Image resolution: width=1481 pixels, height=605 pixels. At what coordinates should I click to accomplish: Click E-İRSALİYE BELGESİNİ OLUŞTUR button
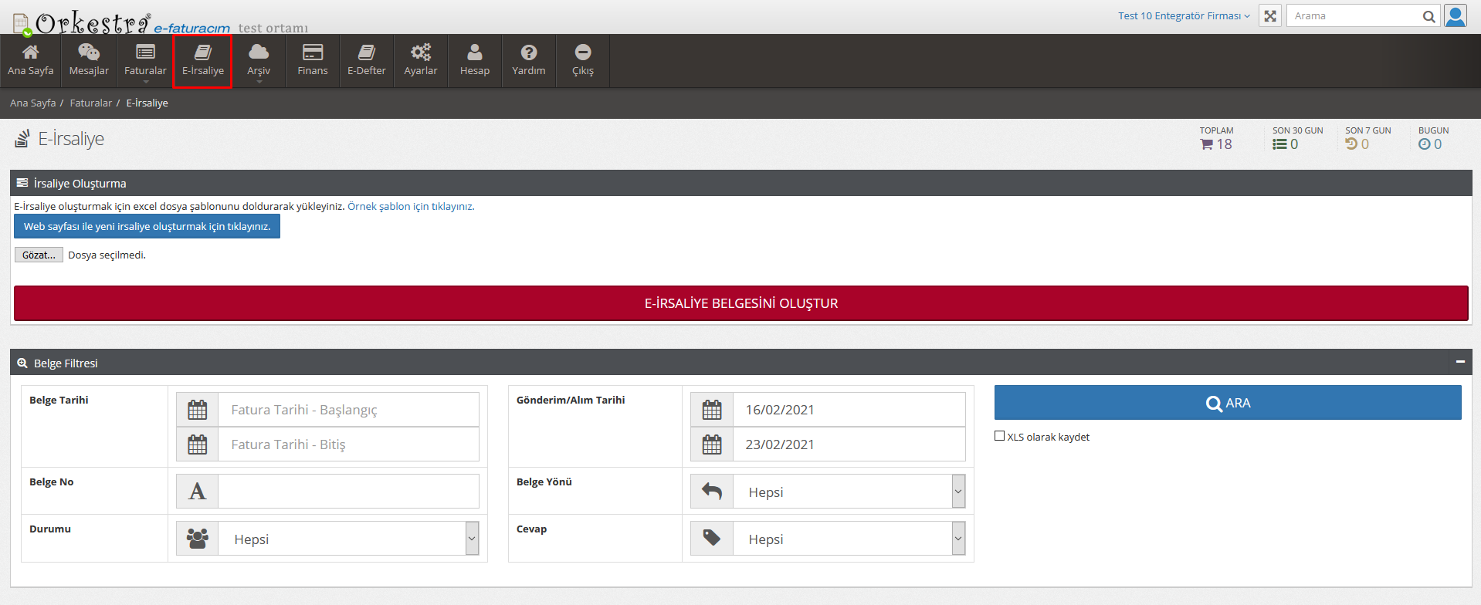740,303
